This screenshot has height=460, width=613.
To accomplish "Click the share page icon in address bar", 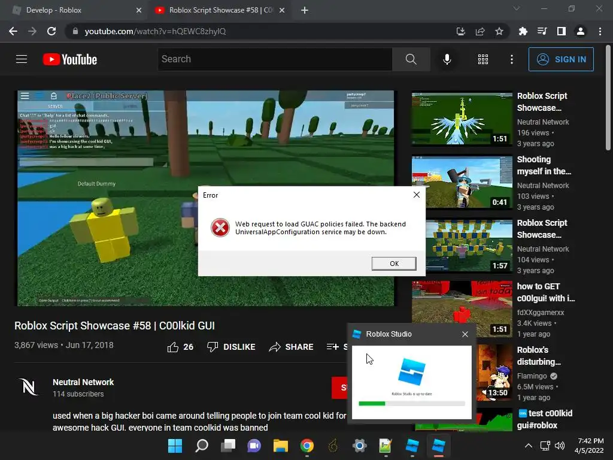I will (x=480, y=31).
